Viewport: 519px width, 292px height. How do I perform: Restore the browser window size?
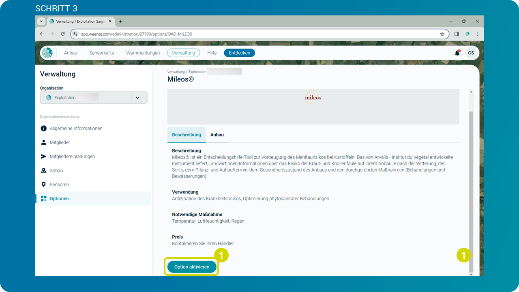coord(464,21)
